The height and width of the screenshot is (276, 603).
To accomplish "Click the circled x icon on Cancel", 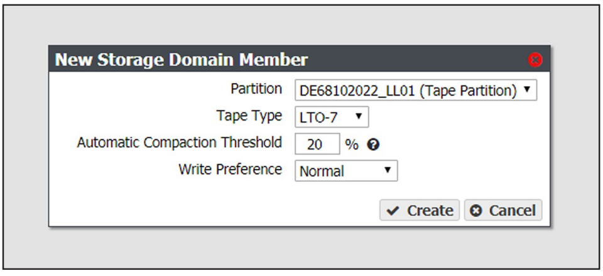I will click(476, 211).
